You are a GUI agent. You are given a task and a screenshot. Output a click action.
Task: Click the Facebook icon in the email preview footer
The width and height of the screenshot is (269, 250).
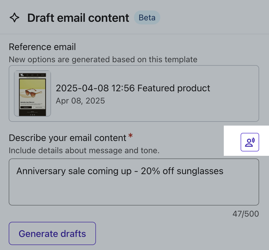[30, 115]
